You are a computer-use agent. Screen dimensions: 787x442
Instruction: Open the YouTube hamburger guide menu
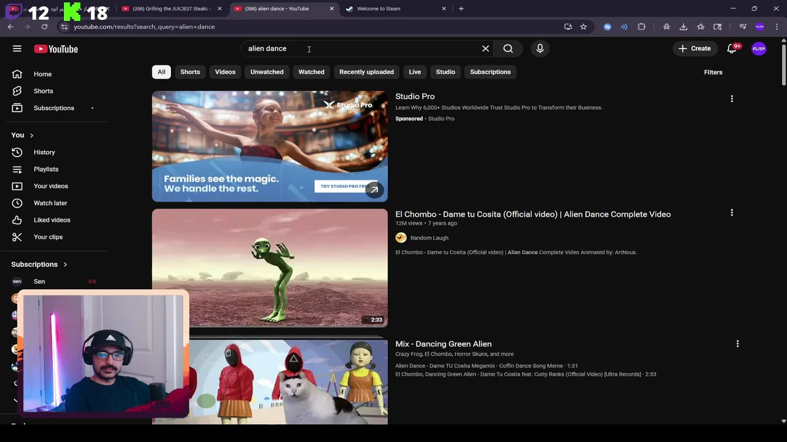(17, 48)
